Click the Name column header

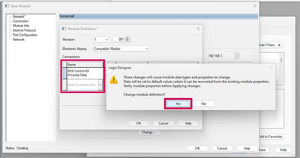(85, 65)
